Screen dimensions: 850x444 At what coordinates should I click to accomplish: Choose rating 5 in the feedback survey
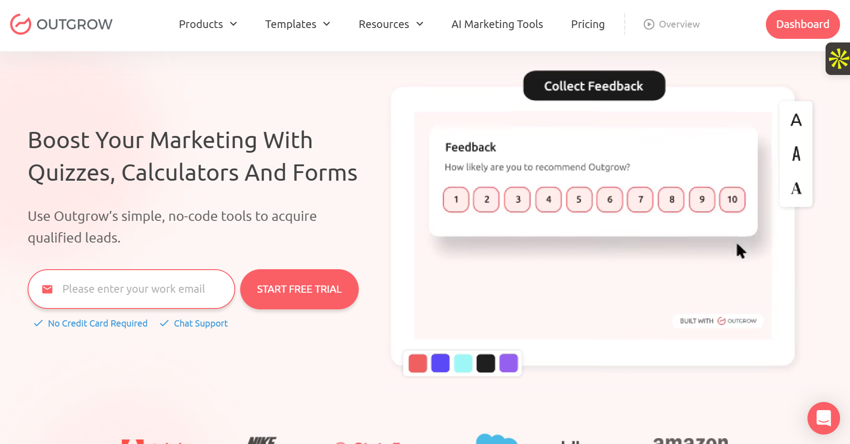pos(579,200)
